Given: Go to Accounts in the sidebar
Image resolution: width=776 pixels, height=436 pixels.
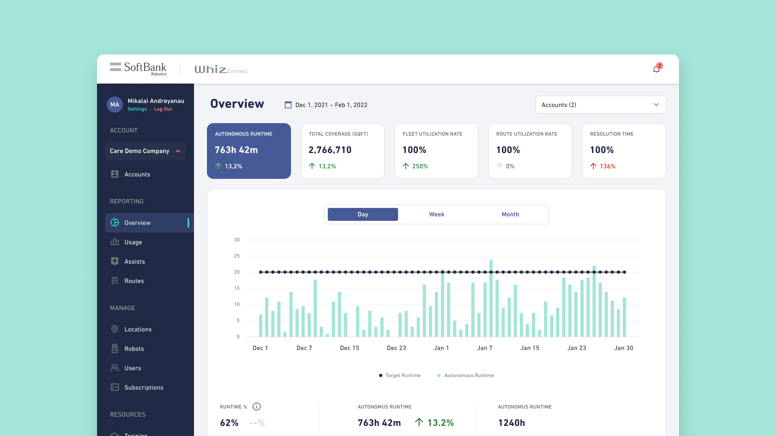Looking at the screenshot, I should point(137,174).
